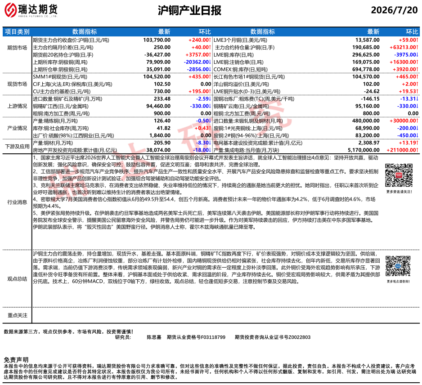Select the COMEX铜库存 value 694,778.00
The width and height of the screenshot is (422, 385).
click(x=366, y=69)
